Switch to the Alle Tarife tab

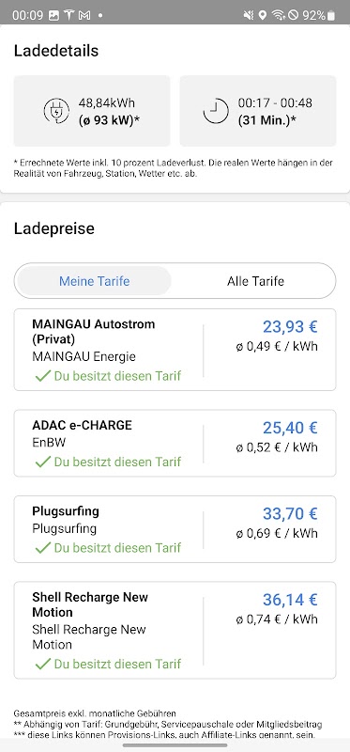255,281
